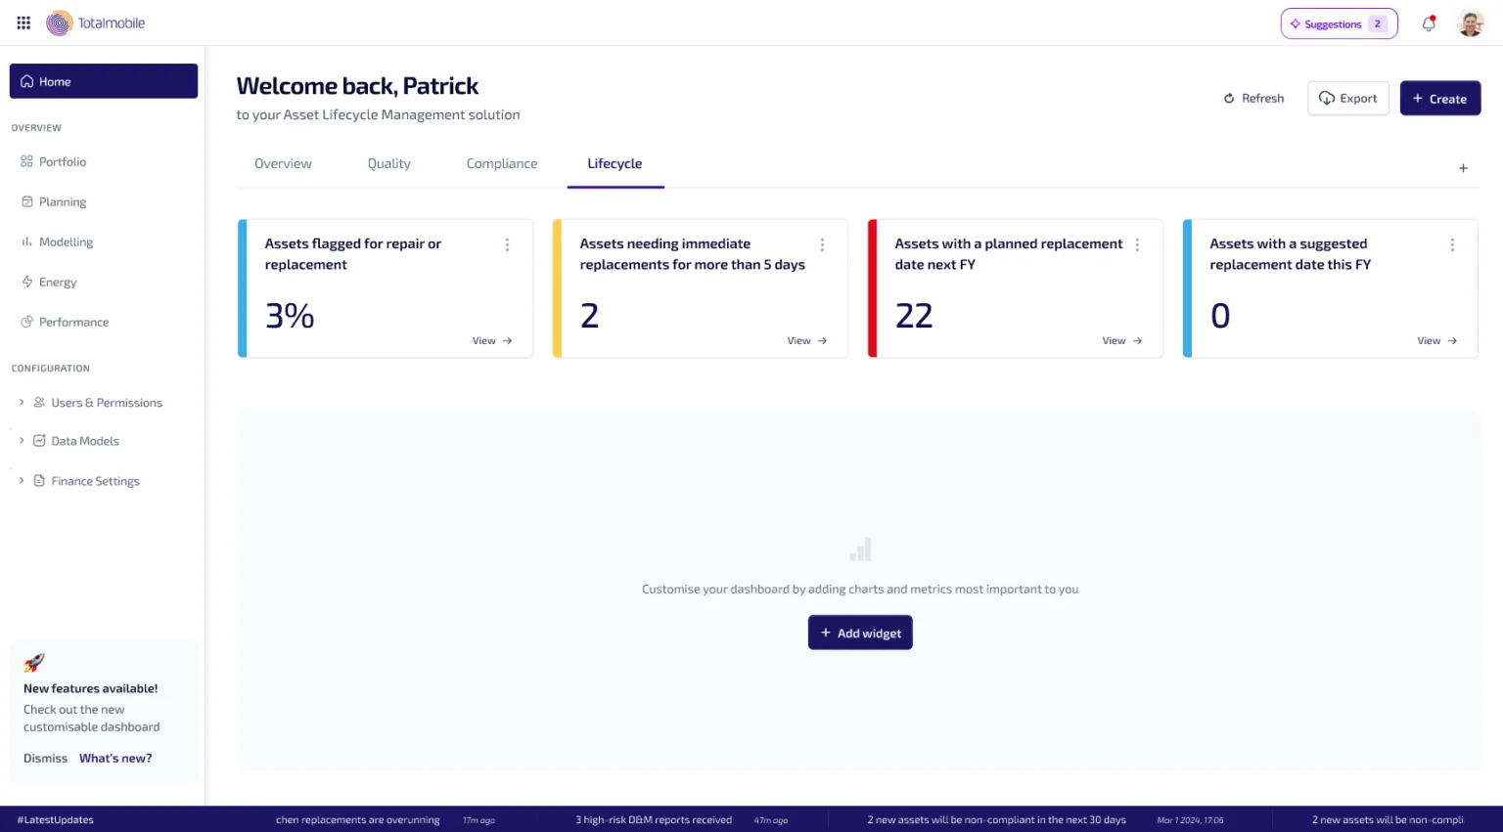The width and height of the screenshot is (1503, 832).
Task: Open options menu on flagged for repair card
Action: tap(507, 244)
